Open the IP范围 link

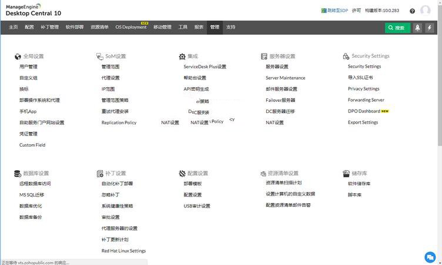coord(108,89)
